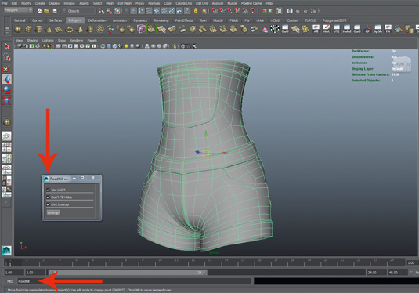Viewport: 419px width, 293px height.
Task: Create a polygon sphere from the shelf
Action: tap(18, 29)
